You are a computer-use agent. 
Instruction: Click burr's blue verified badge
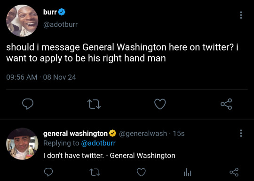coord(62,12)
